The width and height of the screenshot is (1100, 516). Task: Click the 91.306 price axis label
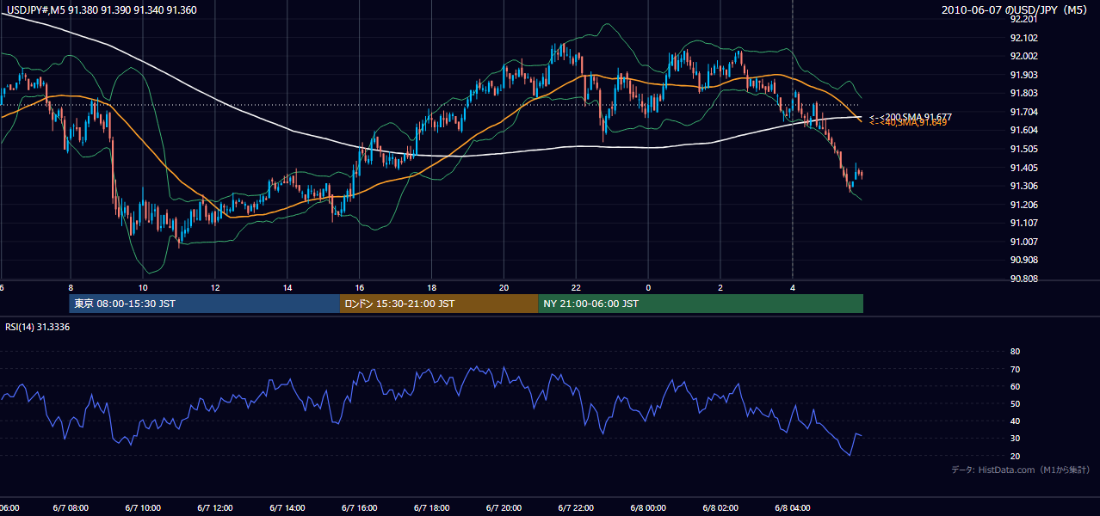pos(1026,186)
